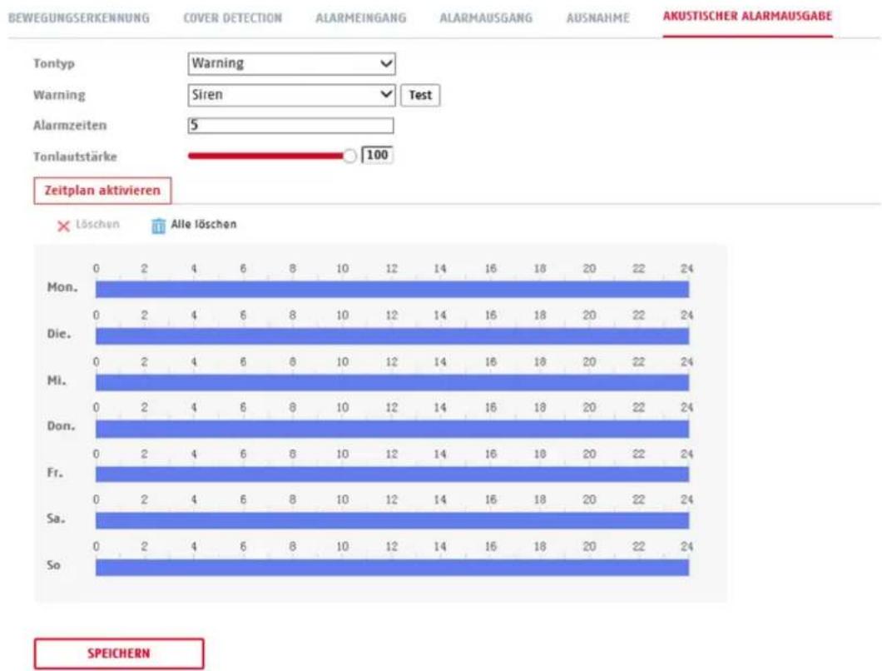Select the Zeitplan aktivieren tab

click(x=102, y=191)
